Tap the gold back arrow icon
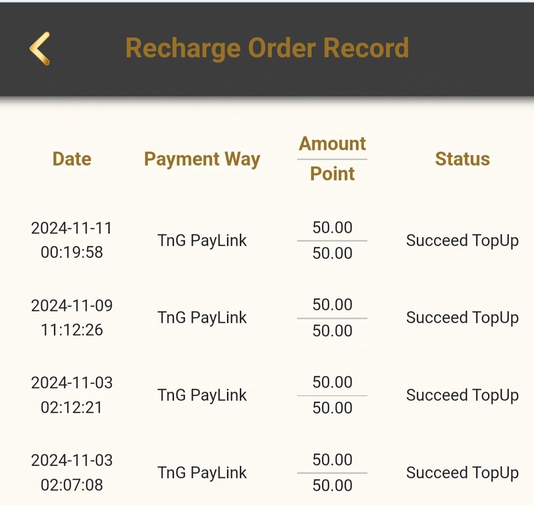 click(x=40, y=48)
